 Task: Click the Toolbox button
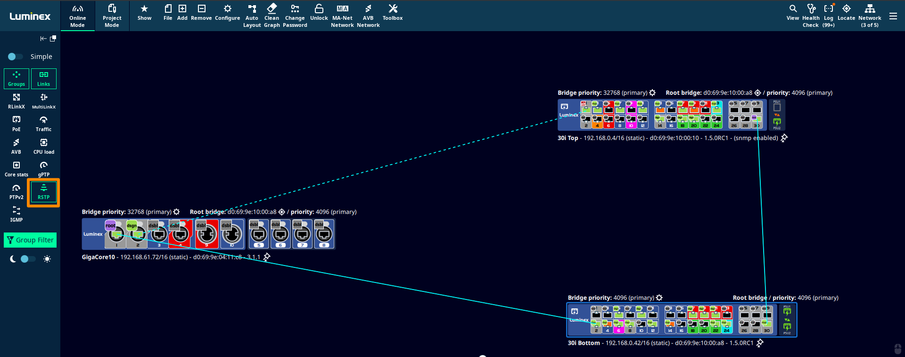pos(392,13)
